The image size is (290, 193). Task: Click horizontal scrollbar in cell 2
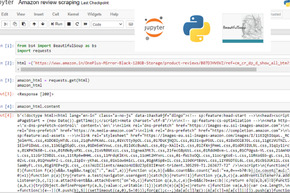[x=139, y=69]
